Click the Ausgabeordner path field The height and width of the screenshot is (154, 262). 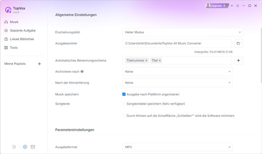point(177,43)
